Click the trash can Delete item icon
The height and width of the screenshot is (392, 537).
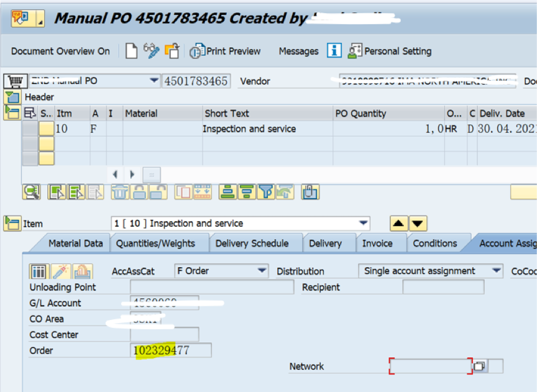pyautogui.click(x=120, y=192)
